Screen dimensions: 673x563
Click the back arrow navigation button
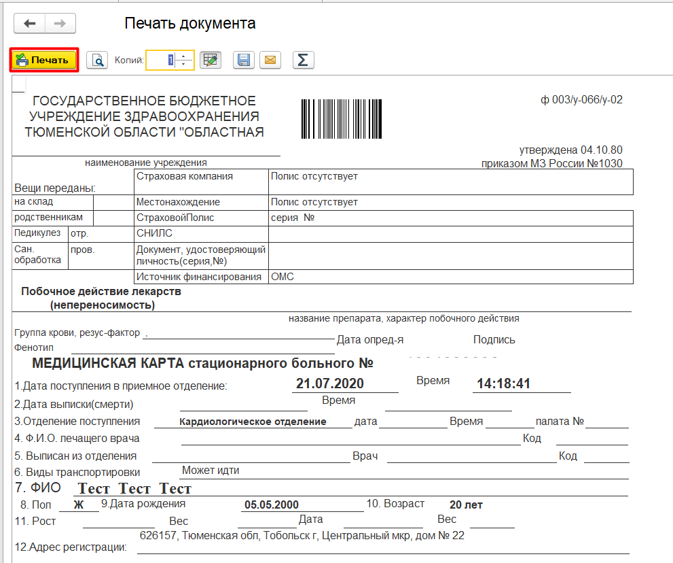click(30, 24)
